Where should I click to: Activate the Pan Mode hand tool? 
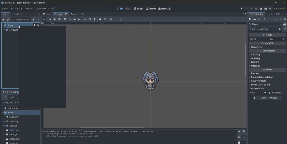(75, 19)
